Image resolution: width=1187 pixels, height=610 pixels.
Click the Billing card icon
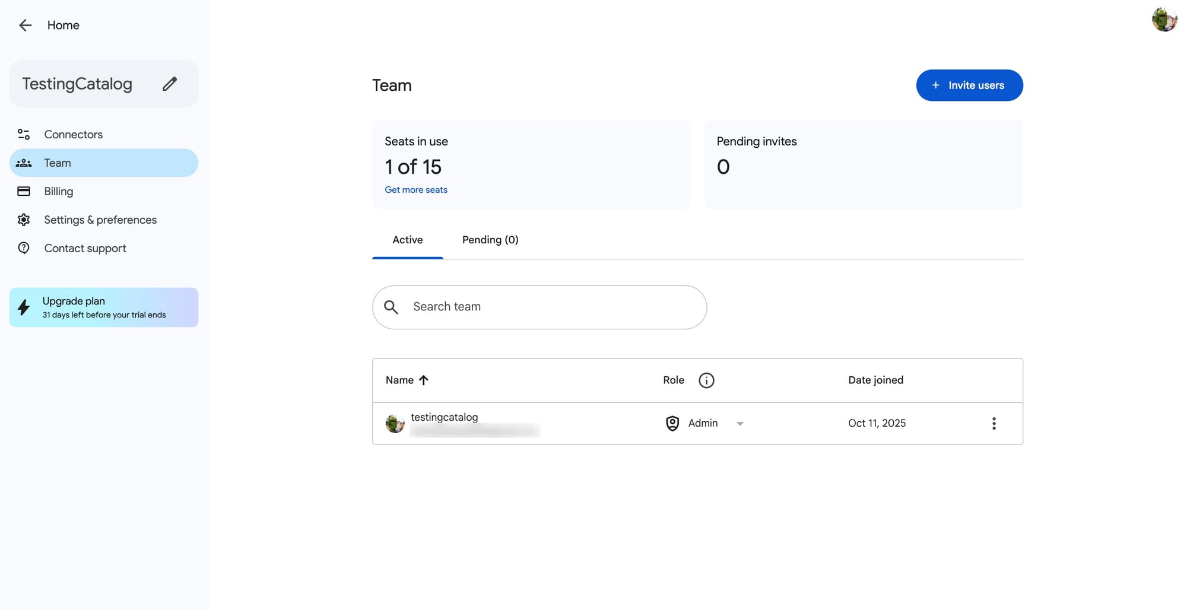(24, 191)
